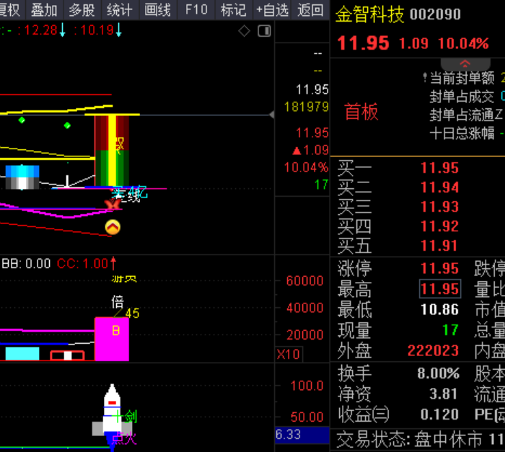Open the 叠加 overlay toolbar item
Screen dimensions: 505x452
tap(44, 9)
